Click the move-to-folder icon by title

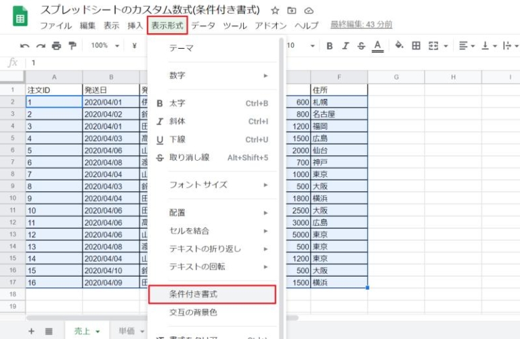click(292, 11)
